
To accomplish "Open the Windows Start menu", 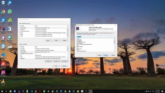I will [x=2, y=91].
